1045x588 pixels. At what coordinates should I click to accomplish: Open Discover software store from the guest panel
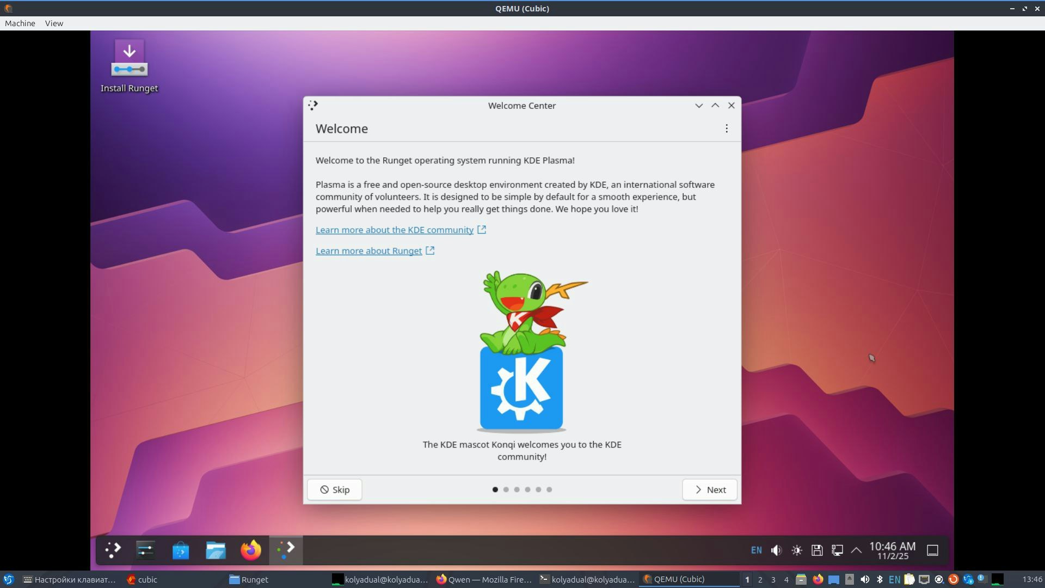point(181,550)
